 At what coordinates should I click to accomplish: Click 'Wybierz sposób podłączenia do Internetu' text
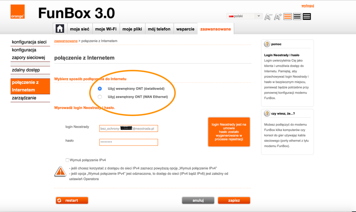tap(90, 79)
